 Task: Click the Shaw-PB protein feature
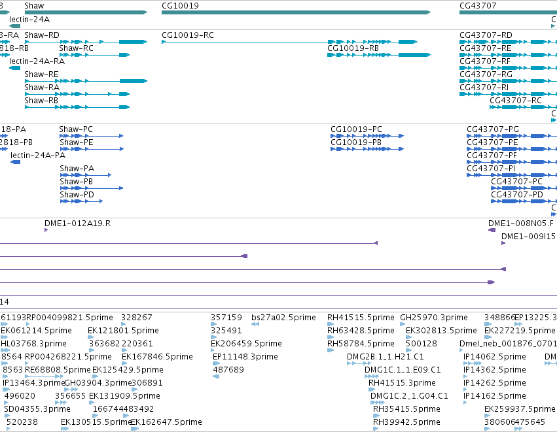coord(91,188)
